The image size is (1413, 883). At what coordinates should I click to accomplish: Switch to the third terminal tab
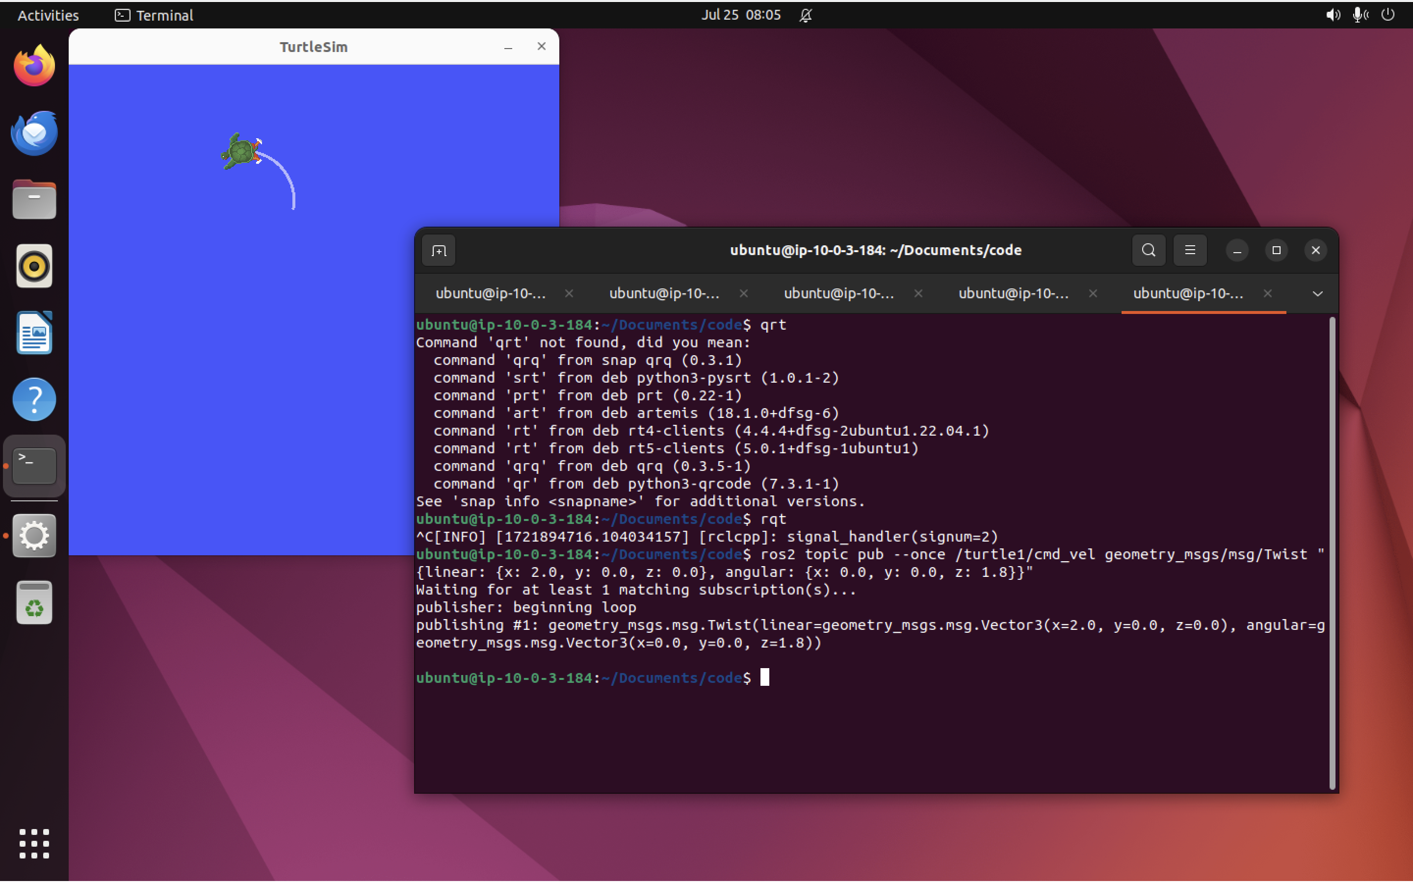pos(838,294)
